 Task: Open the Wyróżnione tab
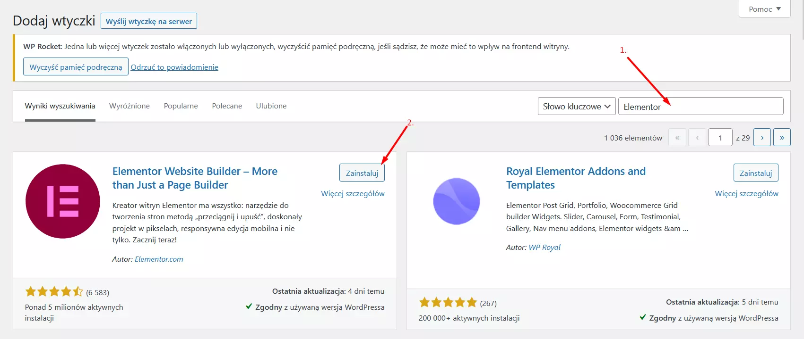click(130, 106)
